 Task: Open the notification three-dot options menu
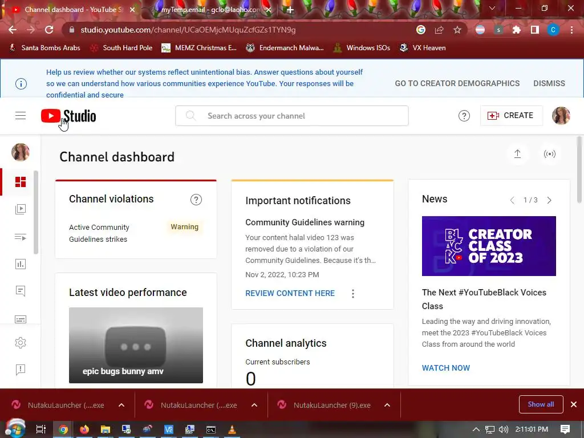tap(352, 294)
